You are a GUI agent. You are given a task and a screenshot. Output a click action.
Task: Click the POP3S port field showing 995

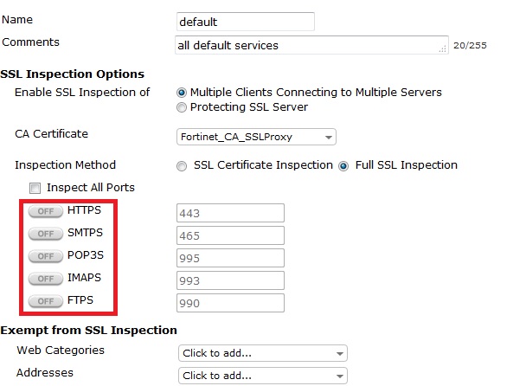click(230, 258)
